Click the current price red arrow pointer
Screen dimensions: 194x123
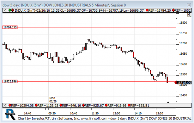coord(176,83)
